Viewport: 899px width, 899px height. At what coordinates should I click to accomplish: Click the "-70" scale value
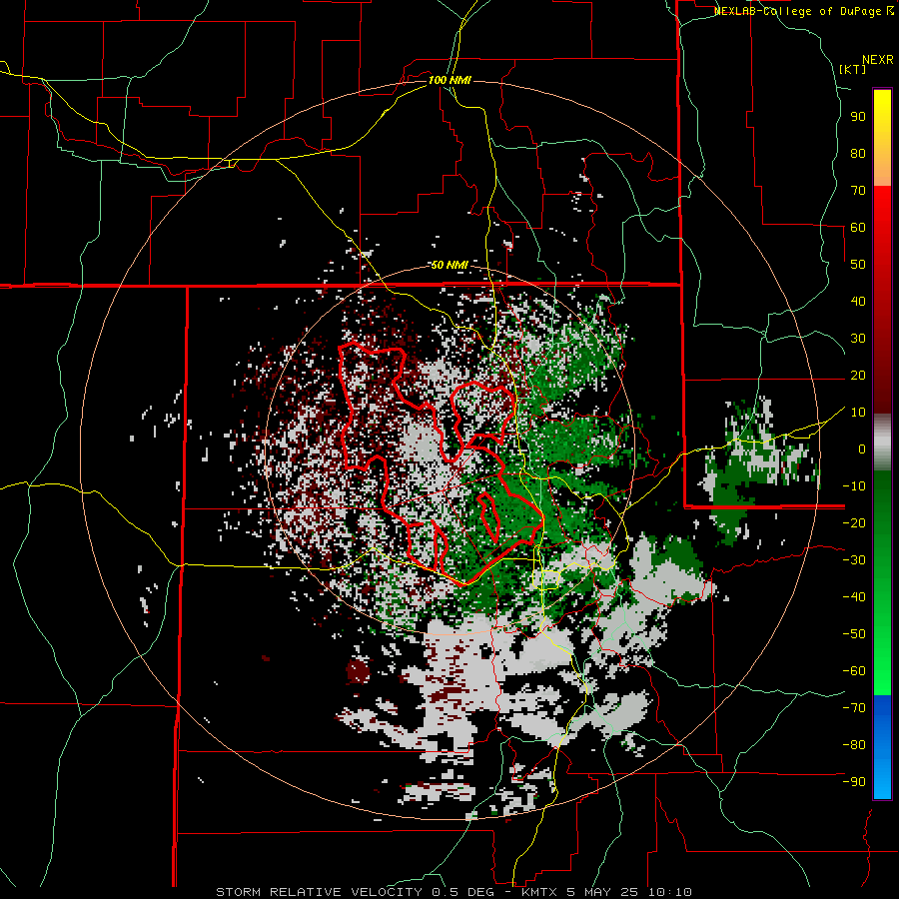click(854, 707)
